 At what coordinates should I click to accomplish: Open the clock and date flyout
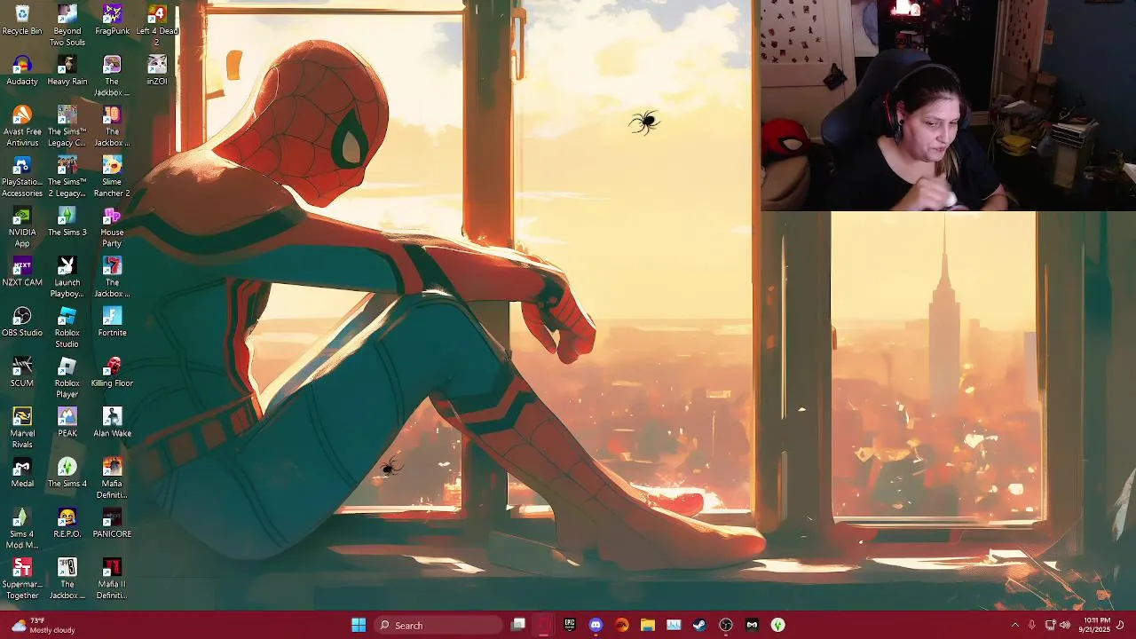[1094, 625]
